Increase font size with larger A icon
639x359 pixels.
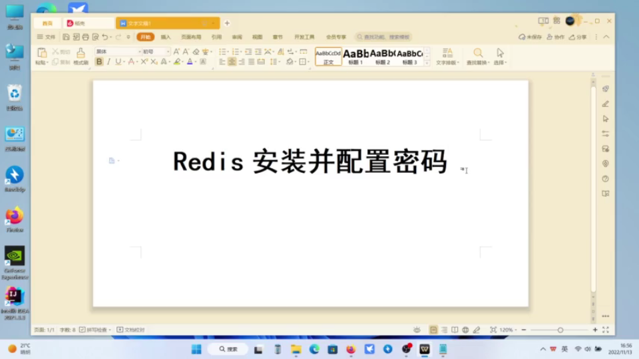(176, 52)
